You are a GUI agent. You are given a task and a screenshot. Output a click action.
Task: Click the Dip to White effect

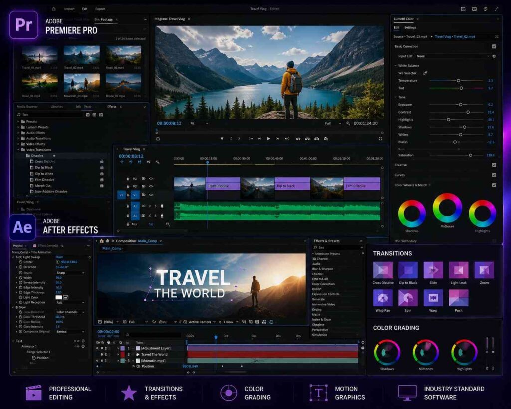coord(44,174)
